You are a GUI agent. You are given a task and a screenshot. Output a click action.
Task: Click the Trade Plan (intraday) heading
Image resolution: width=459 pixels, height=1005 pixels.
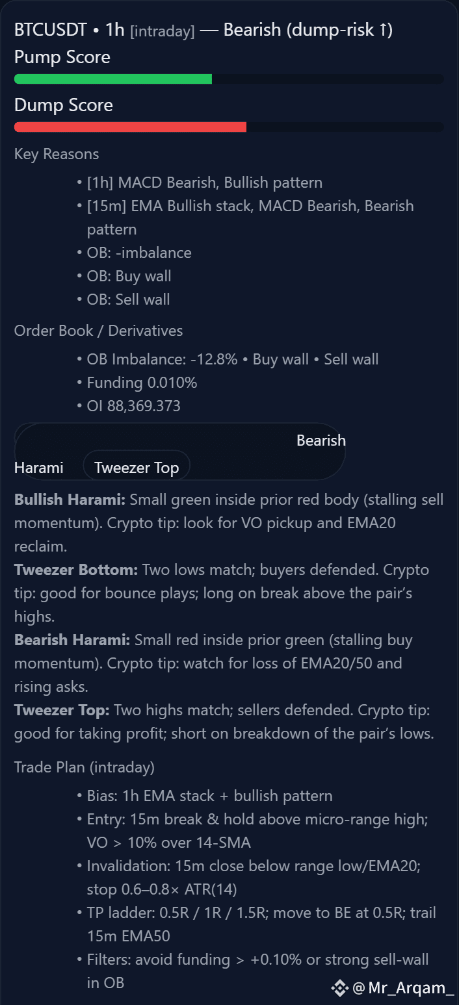(x=85, y=767)
